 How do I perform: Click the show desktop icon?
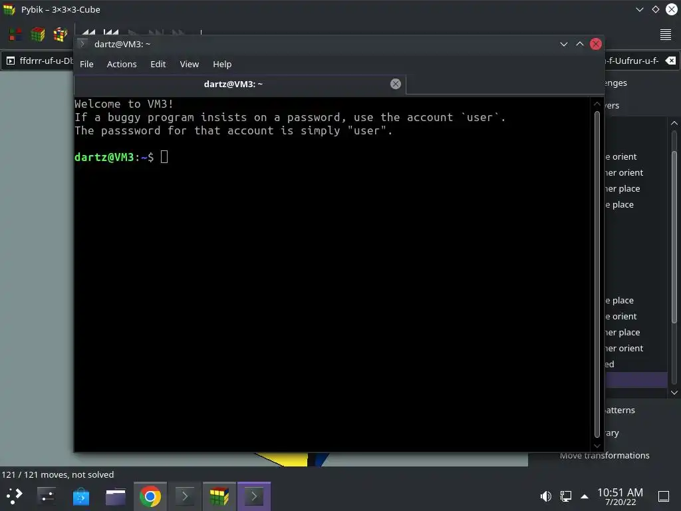coord(664,496)
